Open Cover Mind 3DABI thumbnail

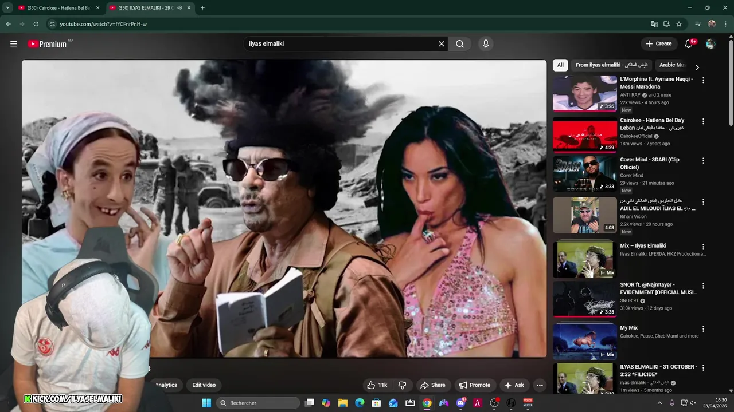(584, 173)
